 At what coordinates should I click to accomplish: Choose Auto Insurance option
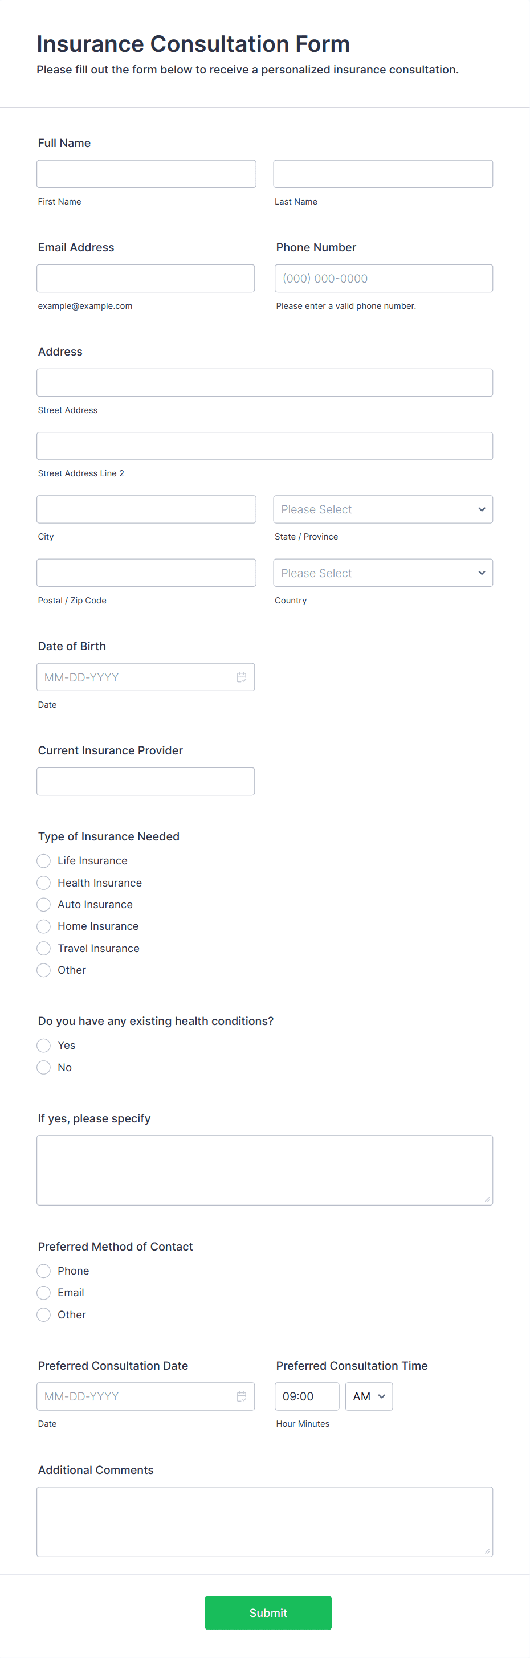click(43, 904)
